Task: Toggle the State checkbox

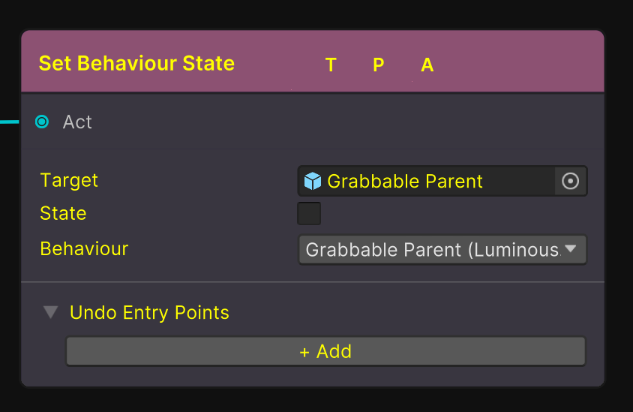Action: point(309,214)
